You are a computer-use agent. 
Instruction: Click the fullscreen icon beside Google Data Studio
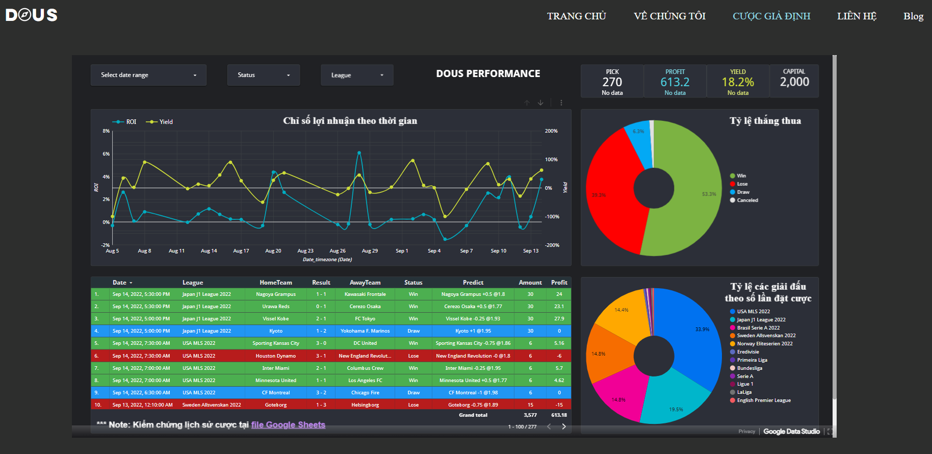[830, 432]
